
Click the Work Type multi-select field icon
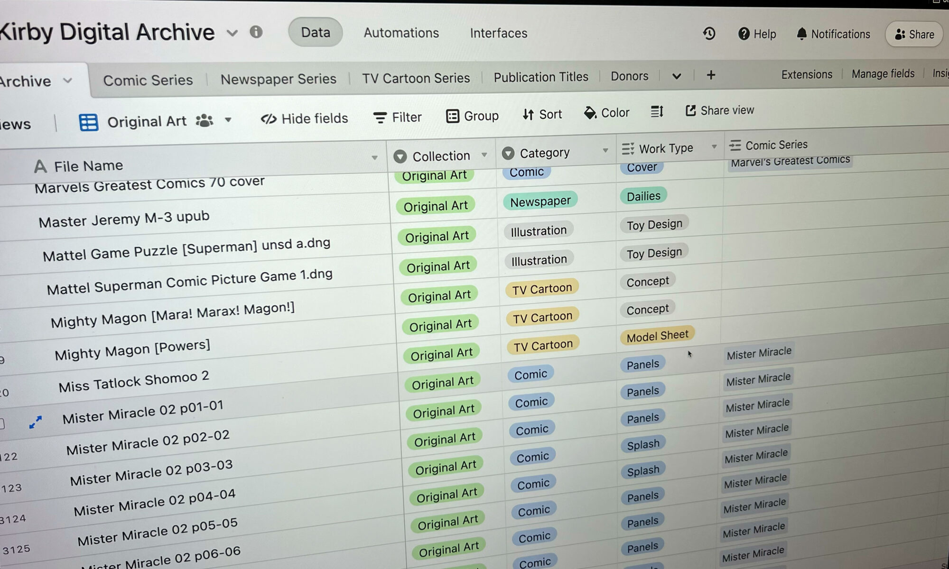pyautogui.click(x=628, y=149)
